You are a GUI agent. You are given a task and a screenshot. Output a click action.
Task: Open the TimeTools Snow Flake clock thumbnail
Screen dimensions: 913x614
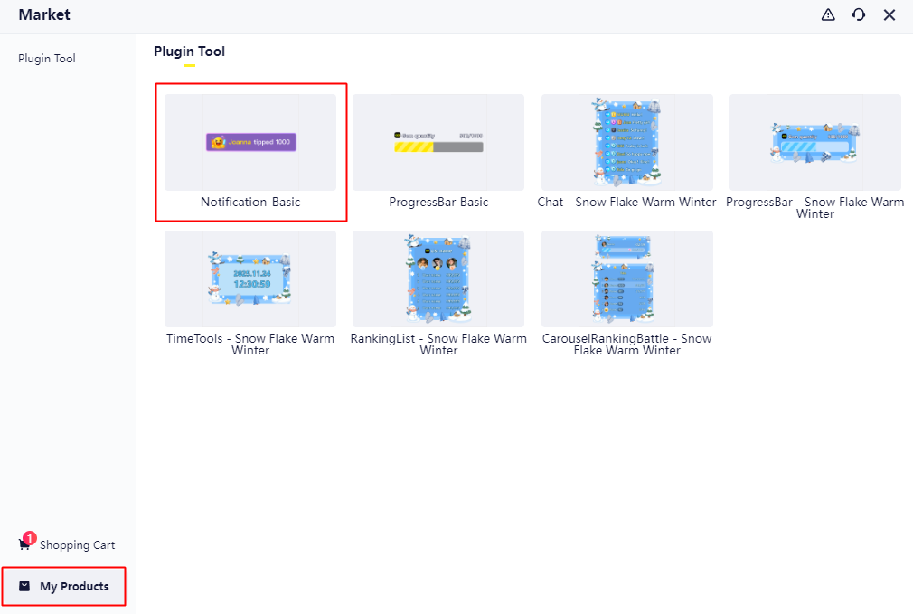click(x=250, y=279)
